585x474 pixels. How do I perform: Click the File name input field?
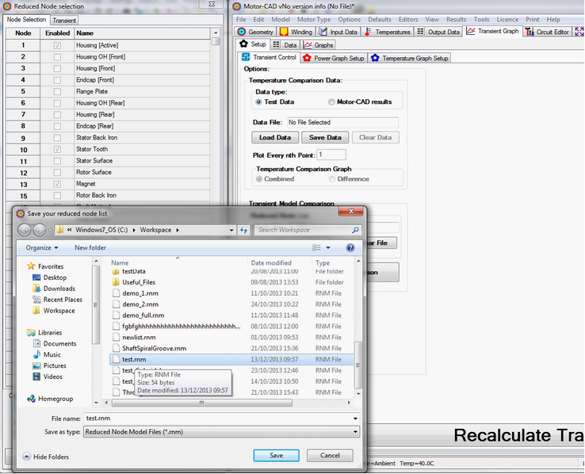[217, 419]
